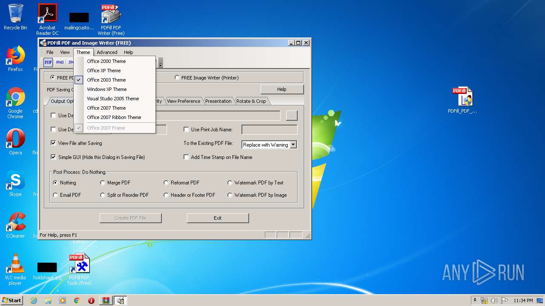Launch Google Chrome desktop shortcut
Image resolution: width=545 pixels, height=306 pixels.
pyautogui.click(x=15, y=103)
